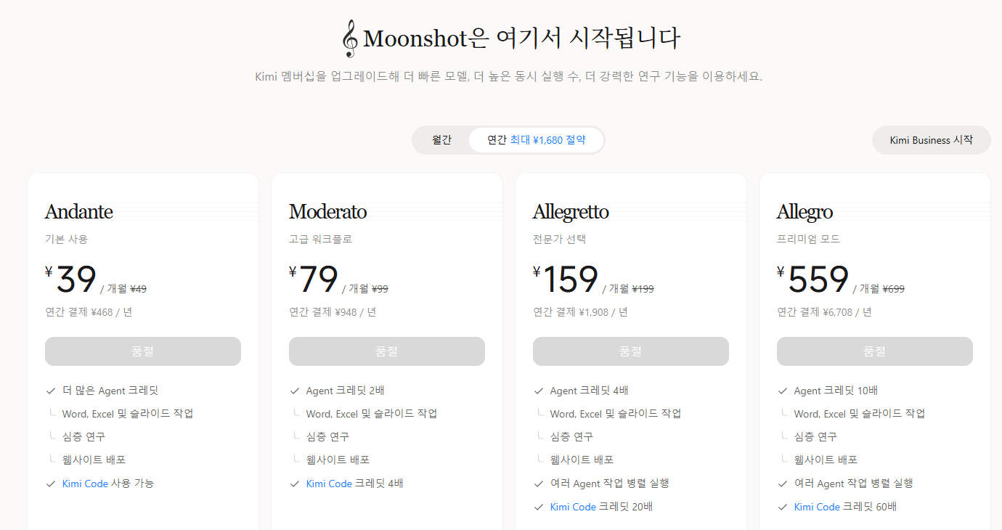Click checkmark next to Allegro Agent 크레딧 10배
The image size is (1002, 530).
[x=783, y=391]
